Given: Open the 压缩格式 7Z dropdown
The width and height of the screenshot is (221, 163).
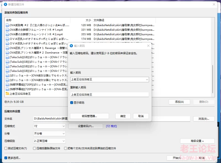Looking at the screenshot, I should (x=63, y=126).
